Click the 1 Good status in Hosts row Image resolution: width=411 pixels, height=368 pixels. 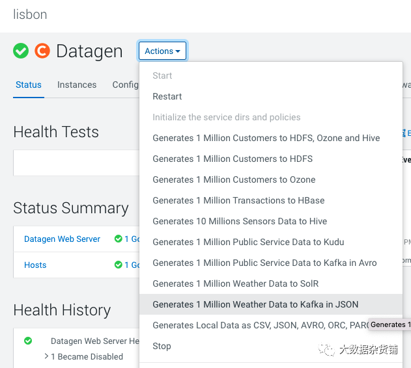click(132, 265)
